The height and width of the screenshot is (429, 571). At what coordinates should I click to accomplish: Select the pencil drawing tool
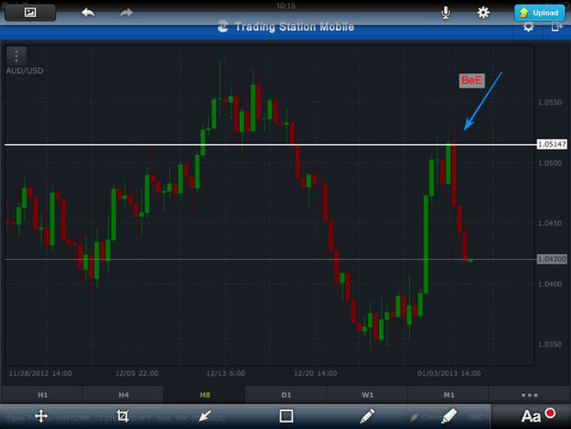tap(368, 416)
